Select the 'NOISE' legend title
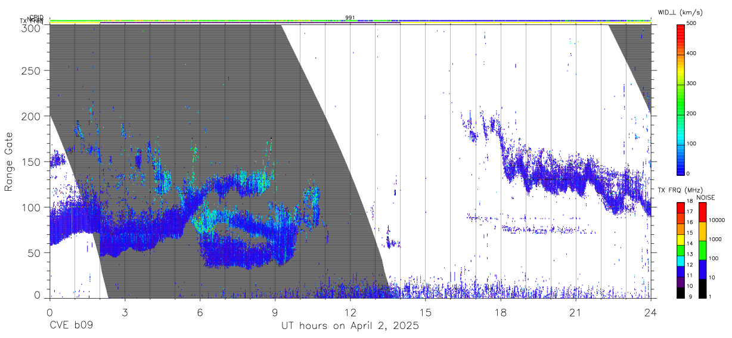Viewport: 732px width, 338px height. (705, 198)
